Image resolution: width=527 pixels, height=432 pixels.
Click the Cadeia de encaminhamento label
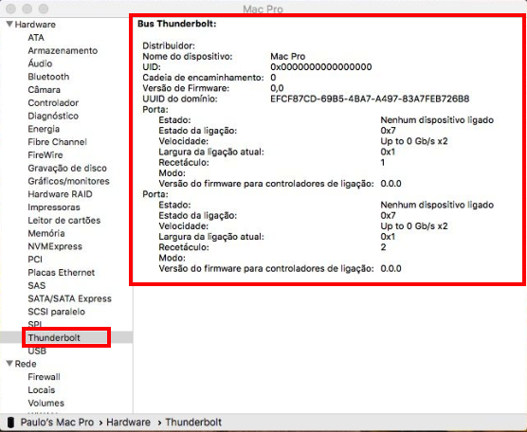pyautogui.click(x=203, y=78)
